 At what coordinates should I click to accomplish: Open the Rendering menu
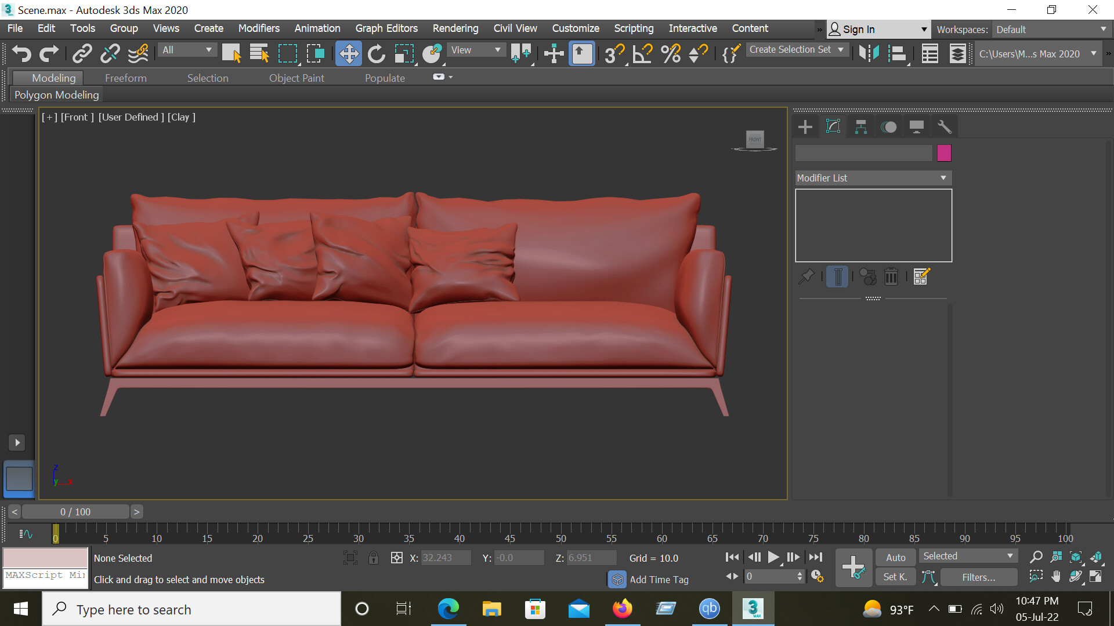click(455, 28)
